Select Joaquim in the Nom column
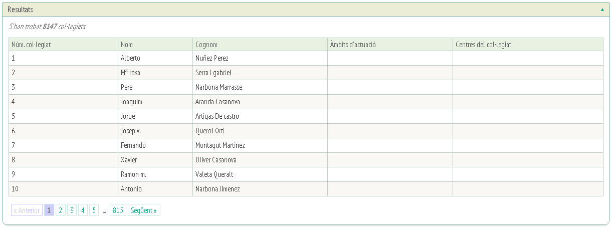This screenshot has width=612, height=229. click(131, 102)
